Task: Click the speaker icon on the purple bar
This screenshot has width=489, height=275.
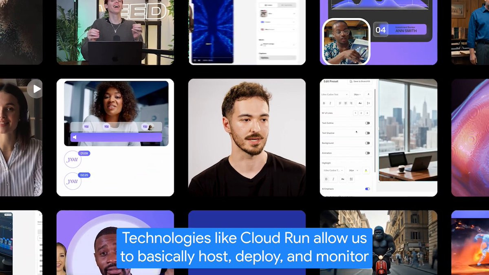Action: click(x=75, y=137)
